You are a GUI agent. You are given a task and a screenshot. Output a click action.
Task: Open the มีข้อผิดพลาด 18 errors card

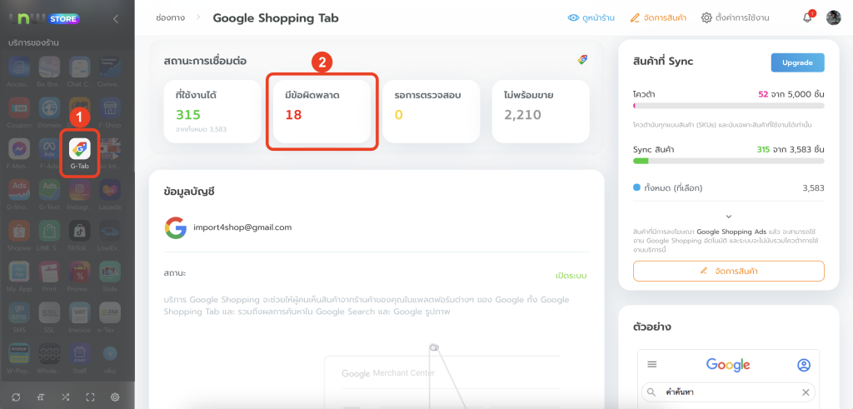coord(322,112)
